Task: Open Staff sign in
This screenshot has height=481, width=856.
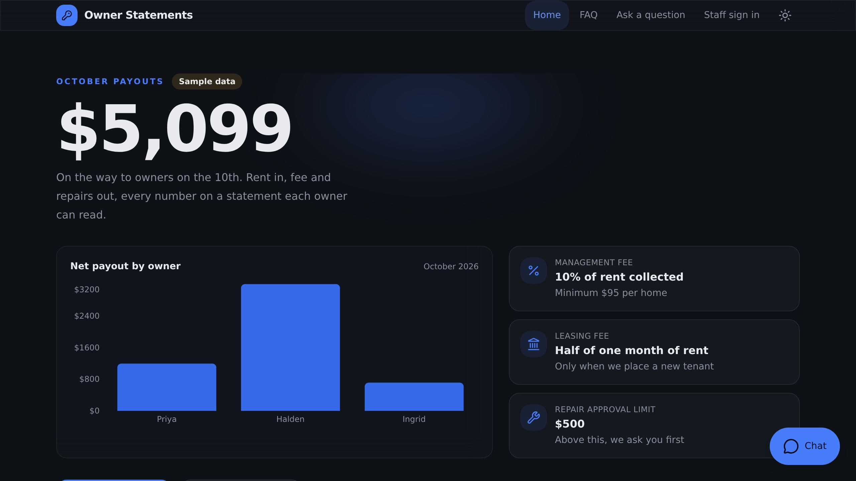Action: 732,15
